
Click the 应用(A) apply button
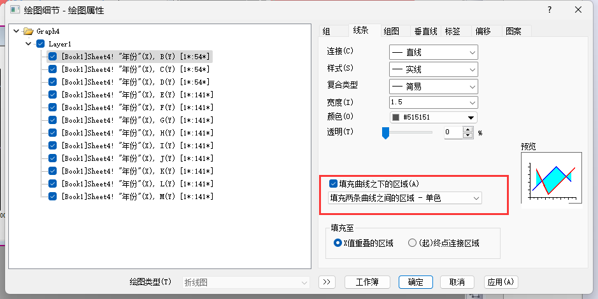pos(501,282)
